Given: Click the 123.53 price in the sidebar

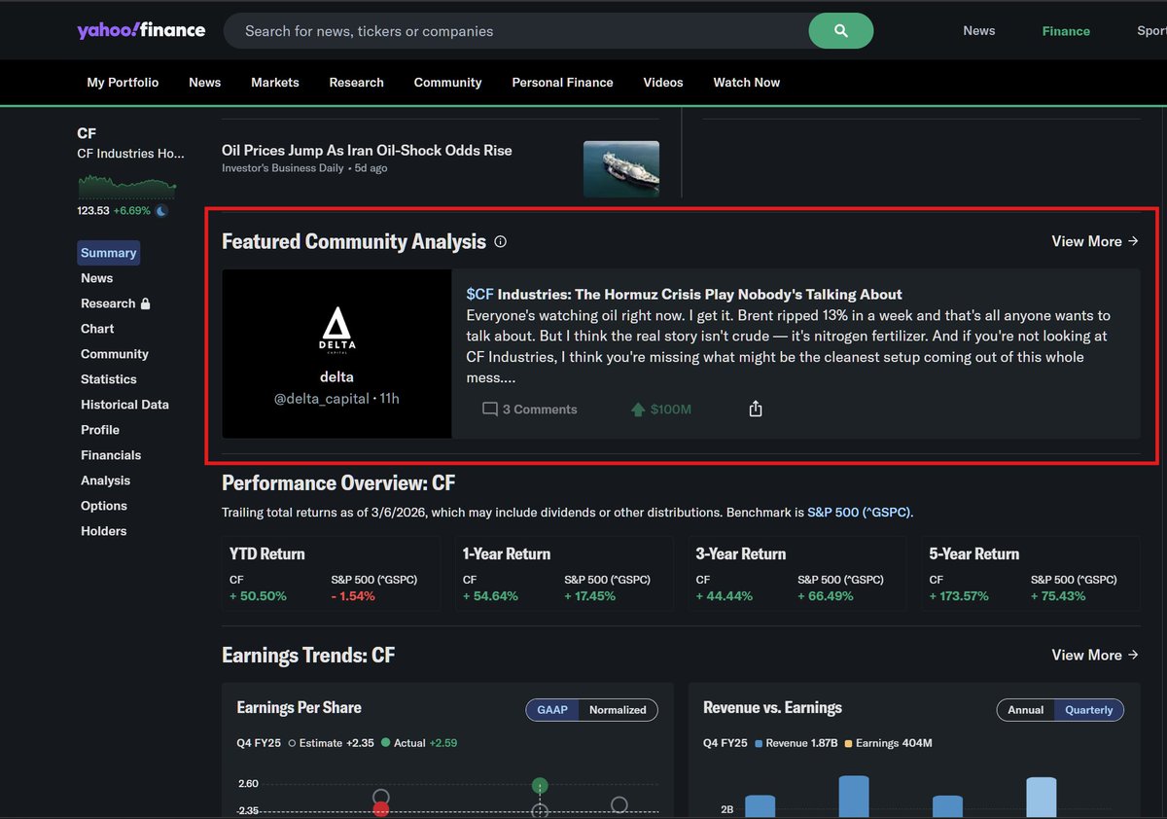Looking at the screenshot, I should coord(93,211).
